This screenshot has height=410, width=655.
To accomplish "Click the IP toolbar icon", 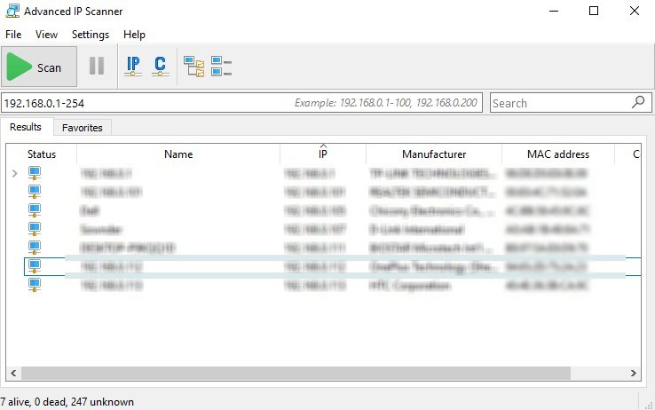I will (x=133, y=66).
